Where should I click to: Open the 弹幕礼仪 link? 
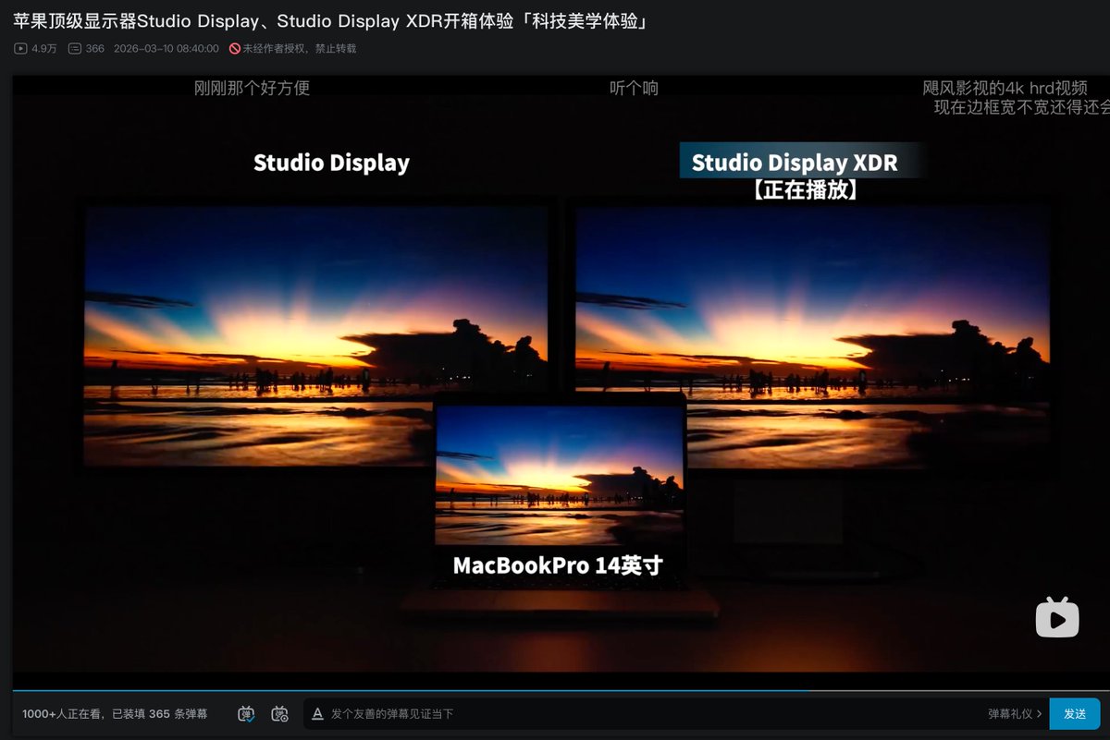[x=1015, y=713]
